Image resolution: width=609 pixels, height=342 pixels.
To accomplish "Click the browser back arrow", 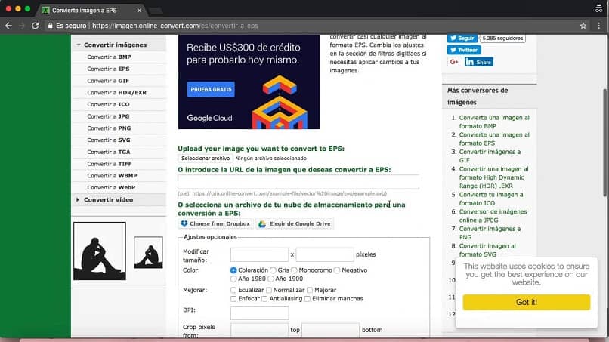I will pyautogui.click(x=8, y=25).
